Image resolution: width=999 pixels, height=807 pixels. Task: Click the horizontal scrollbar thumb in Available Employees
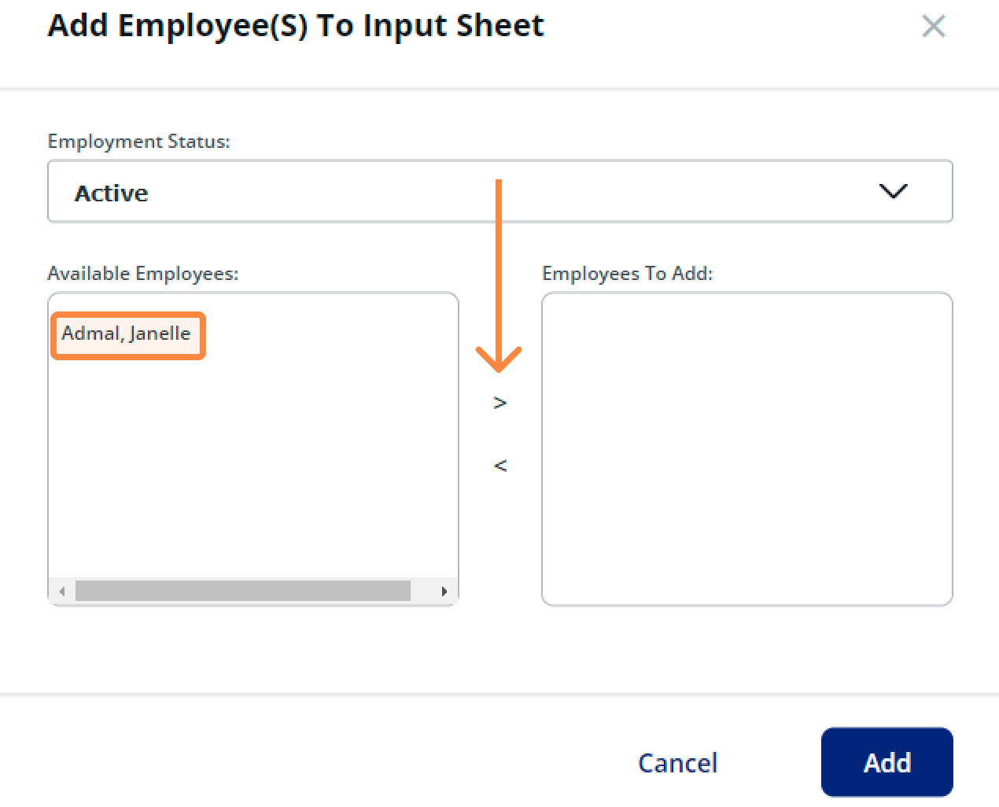pos(242,591)
